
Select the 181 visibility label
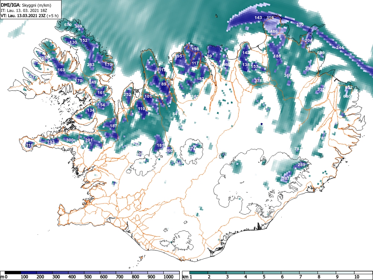point(160,145)
